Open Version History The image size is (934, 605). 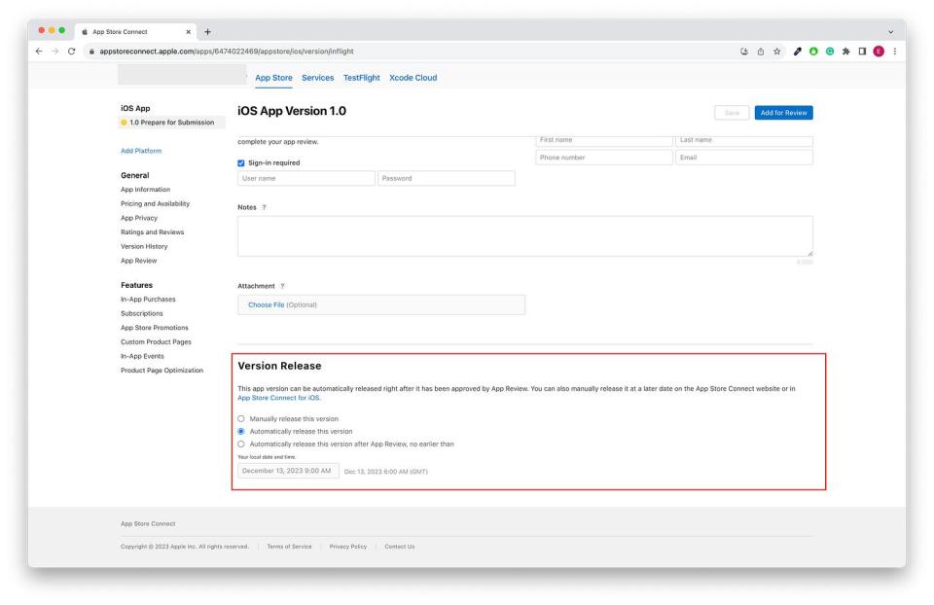tap(144, 246)
